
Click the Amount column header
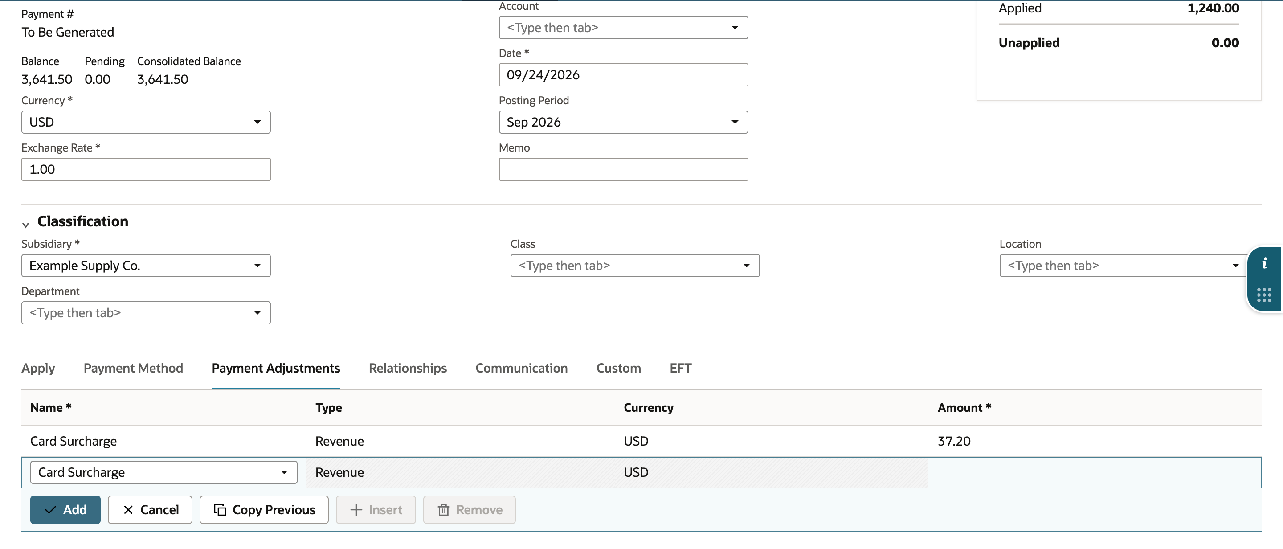click(x=964, y=407)
